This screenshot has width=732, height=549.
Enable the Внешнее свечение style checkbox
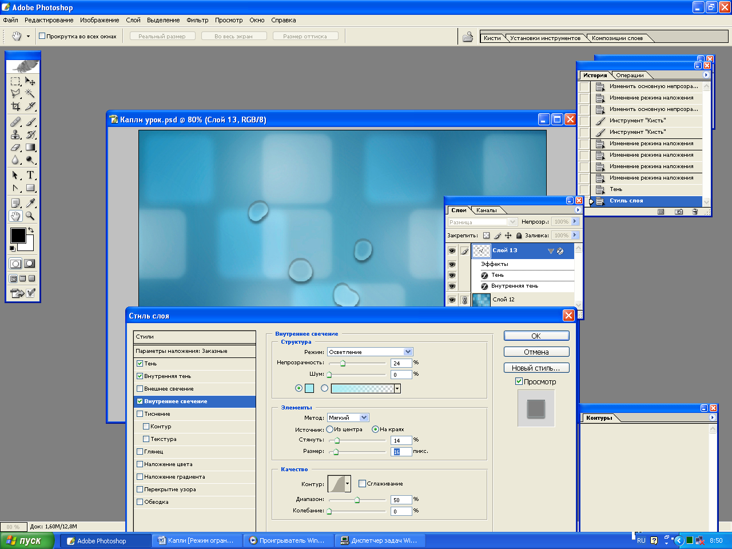tap(140, 389)
